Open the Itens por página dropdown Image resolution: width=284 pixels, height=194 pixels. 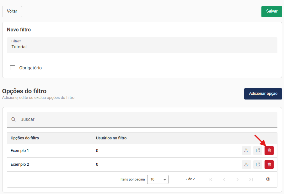158,180
